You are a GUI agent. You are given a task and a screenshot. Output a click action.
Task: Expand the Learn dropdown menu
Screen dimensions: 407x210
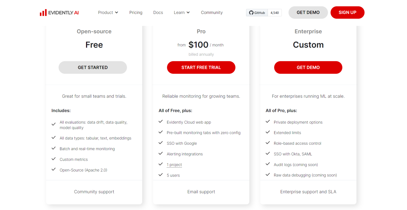[x=182, y=13]
